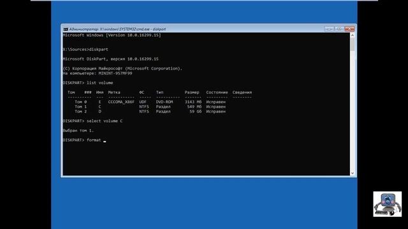Screen dimensions: 408x229
Task: Click the 'Размер' column header
Action: pos(192,92)
